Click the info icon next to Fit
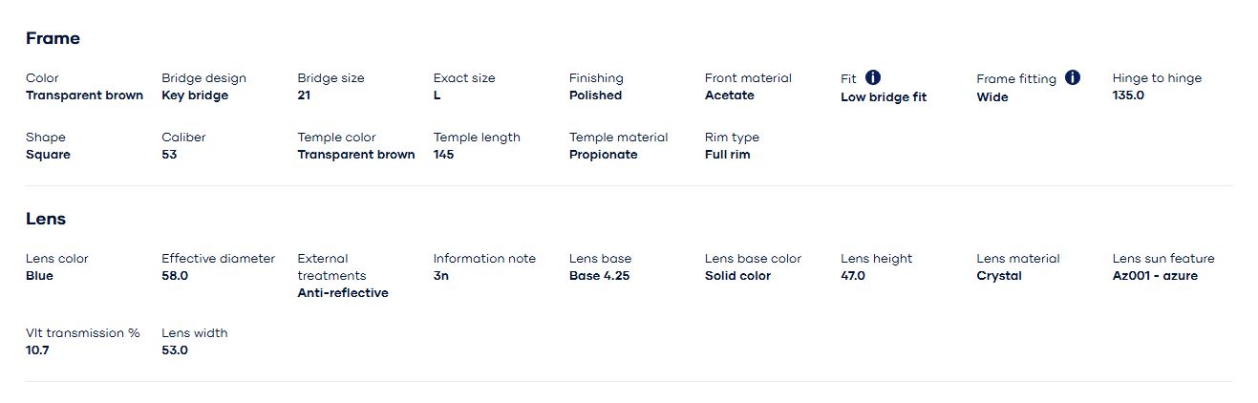This screenshot has width=1258, height=403. (x=873, y=77)
